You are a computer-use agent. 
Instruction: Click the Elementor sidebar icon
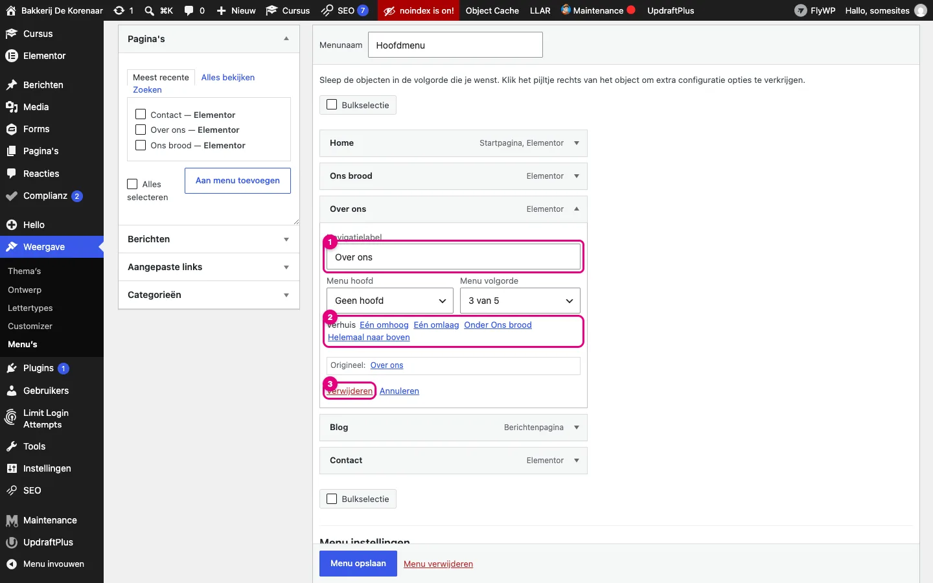pyautogui.click(x=12, y=56)
